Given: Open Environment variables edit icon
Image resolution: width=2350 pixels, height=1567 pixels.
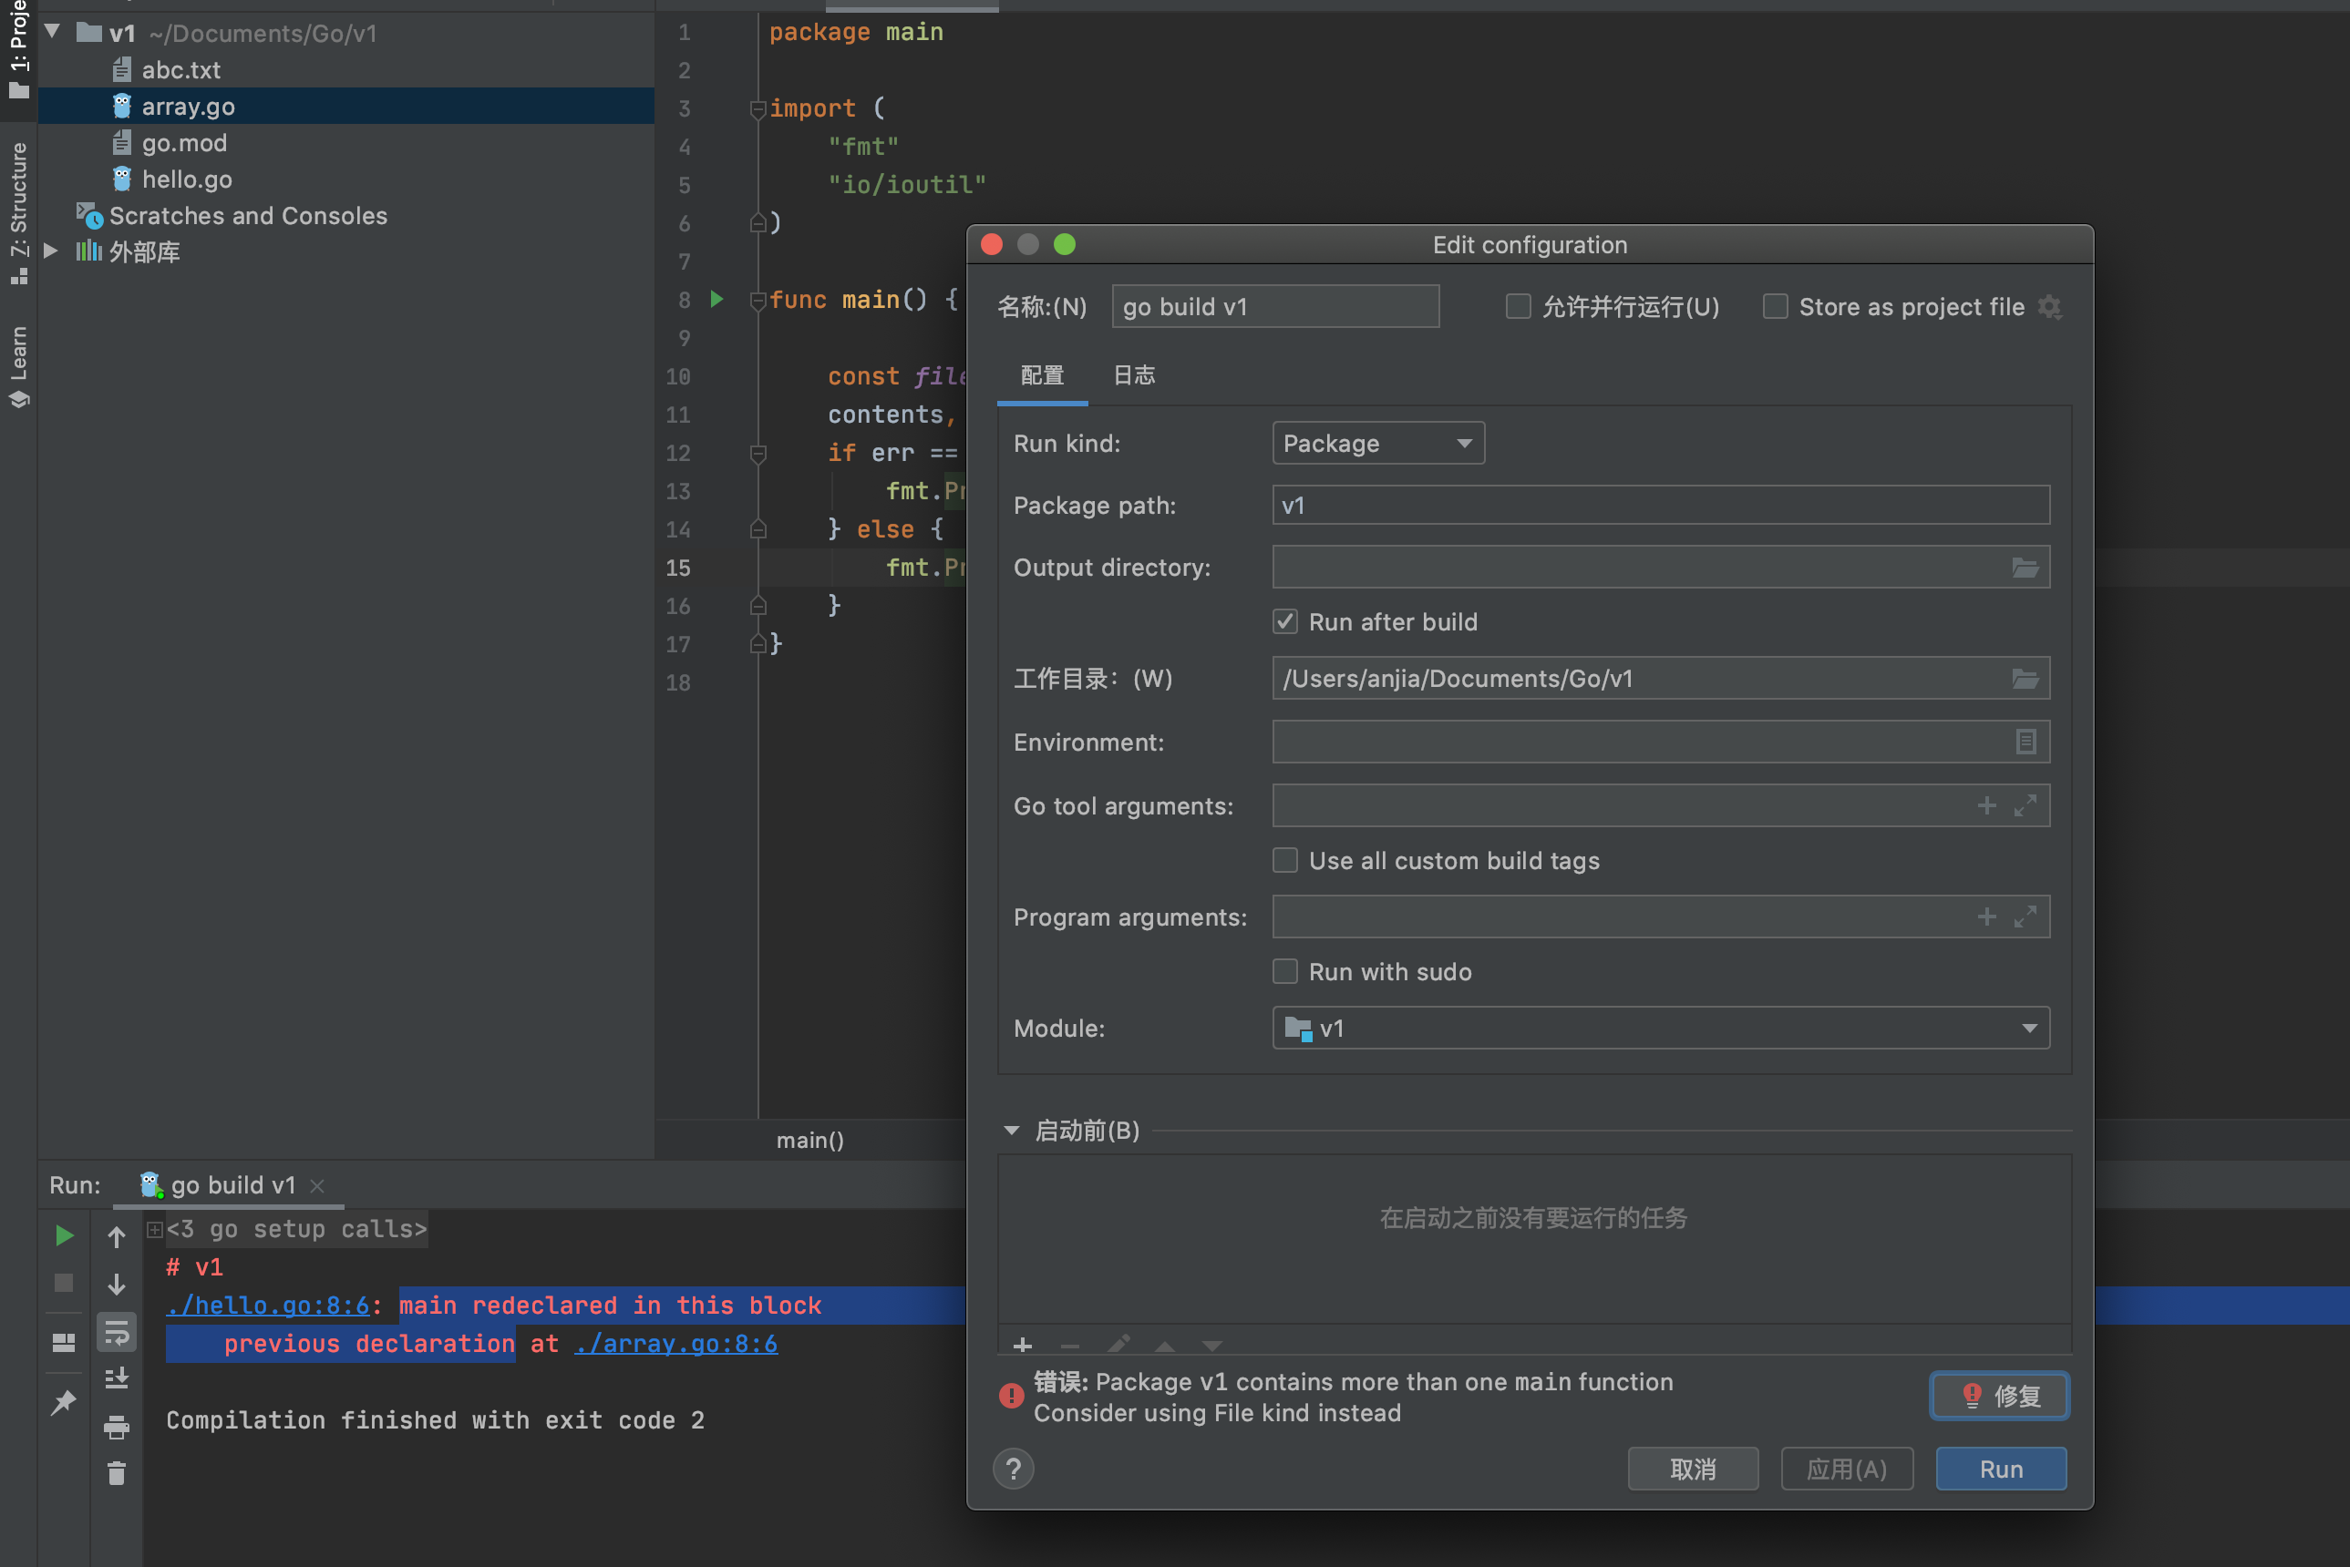Looking at the screenshot, I should tap(2025, 742).
